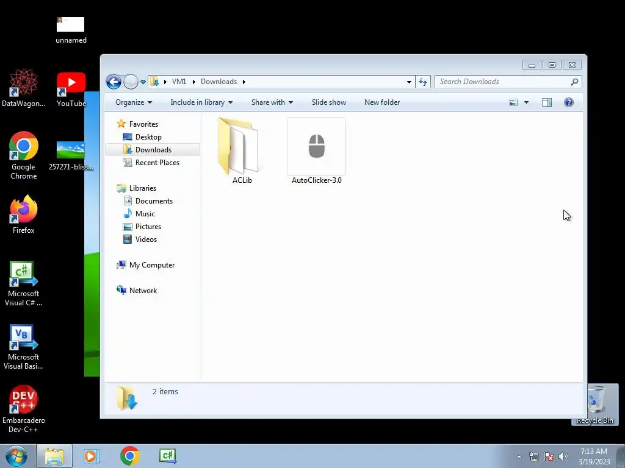The width and height of the screenshot is (625, 468).
Task: Select Downloads in Favorites
Action: coord(153,150)
